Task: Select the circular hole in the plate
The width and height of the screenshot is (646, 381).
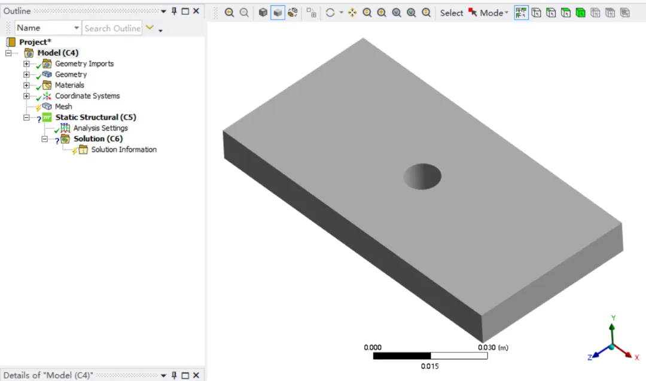Action: 422,176
